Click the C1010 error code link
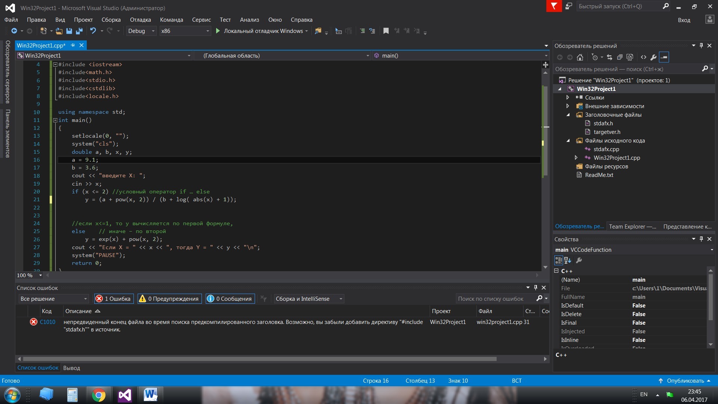Image resolution: width=718 pixels, height=404 pixels. click(x=47, y=322)
